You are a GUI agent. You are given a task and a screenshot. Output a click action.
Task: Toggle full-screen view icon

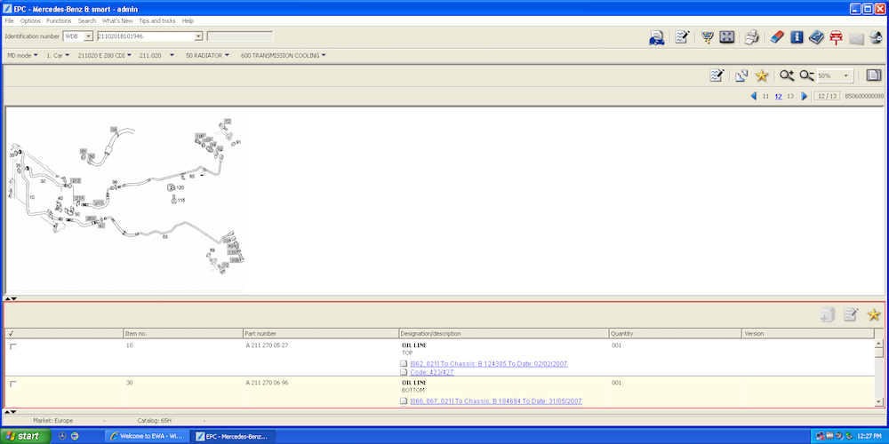pos(727,37)
